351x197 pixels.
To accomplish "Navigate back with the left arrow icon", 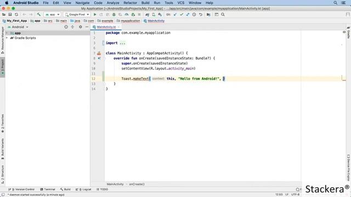I will point(24,15).
